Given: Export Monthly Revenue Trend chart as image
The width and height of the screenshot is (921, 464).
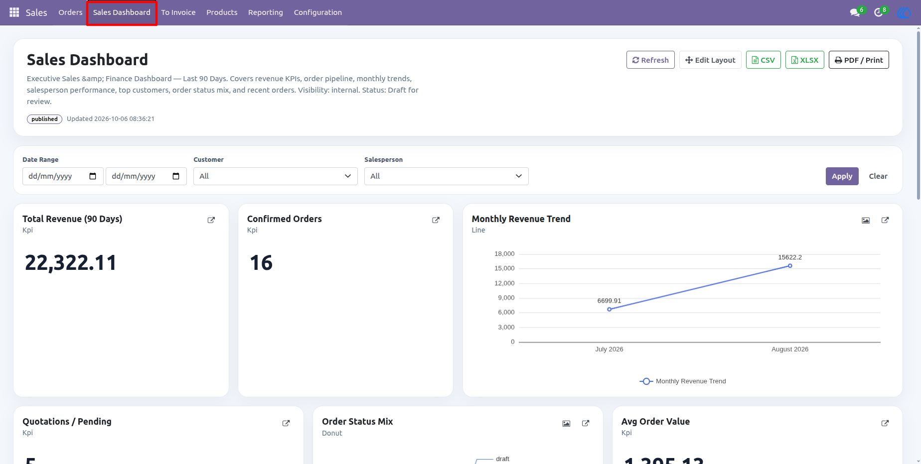Looking at the screenshot, I should click(866, 221).
